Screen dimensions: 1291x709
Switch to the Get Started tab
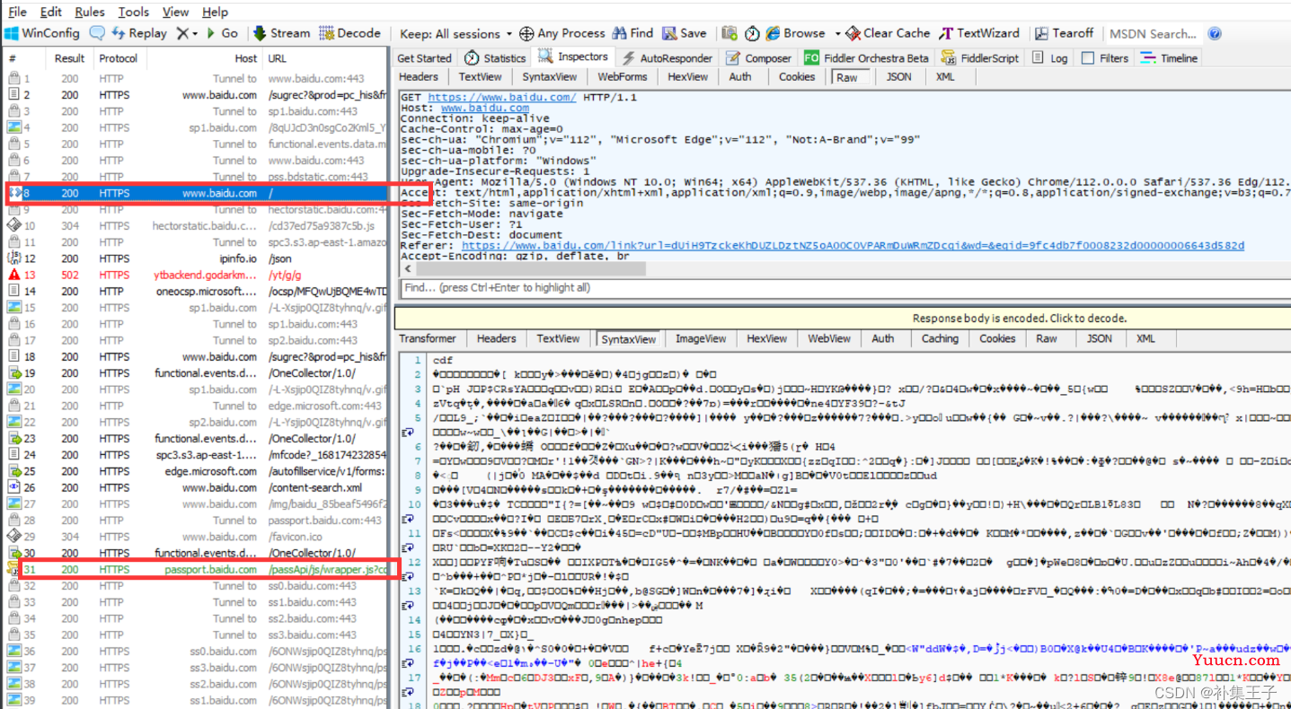[x=424, y=57]
